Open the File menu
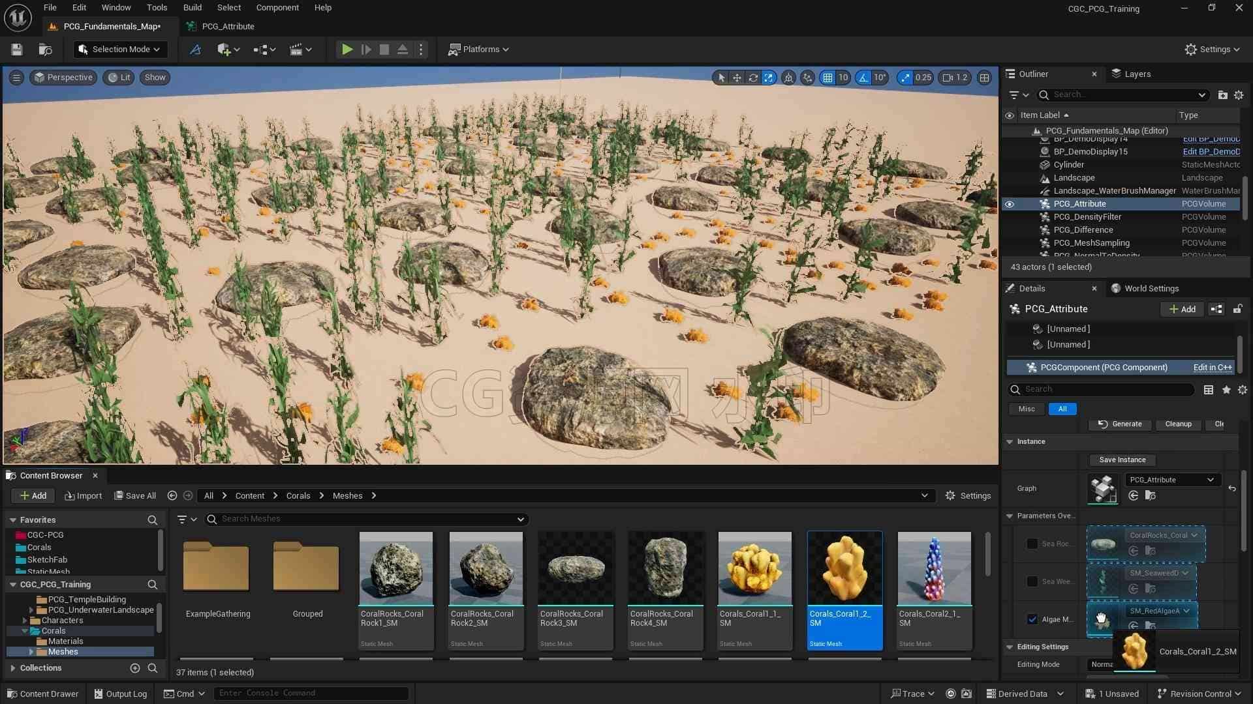 [50, 8]
